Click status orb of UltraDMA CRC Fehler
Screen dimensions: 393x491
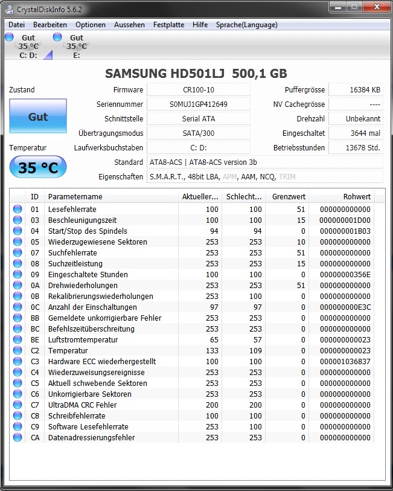pyautogui.click(x=18, y=405)
